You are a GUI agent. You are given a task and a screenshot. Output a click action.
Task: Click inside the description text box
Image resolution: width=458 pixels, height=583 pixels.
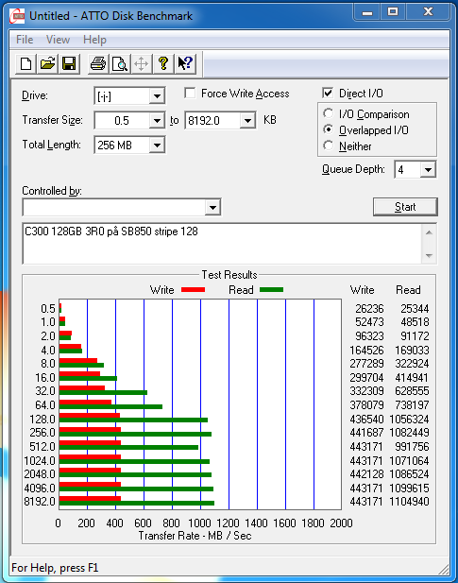coord(222,244)
